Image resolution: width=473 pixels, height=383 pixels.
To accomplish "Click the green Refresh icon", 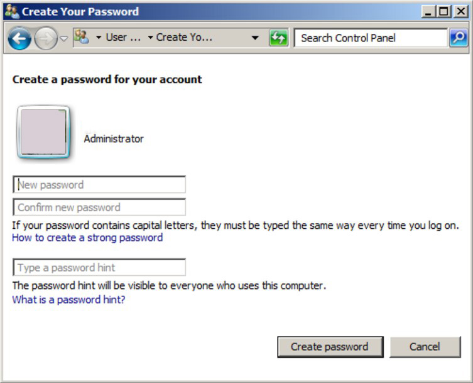I will tap(278, 38).
